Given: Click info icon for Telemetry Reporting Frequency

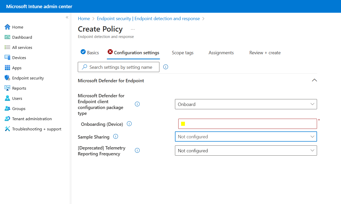Looking at the screenshot, I should click(x=137, y=150).
